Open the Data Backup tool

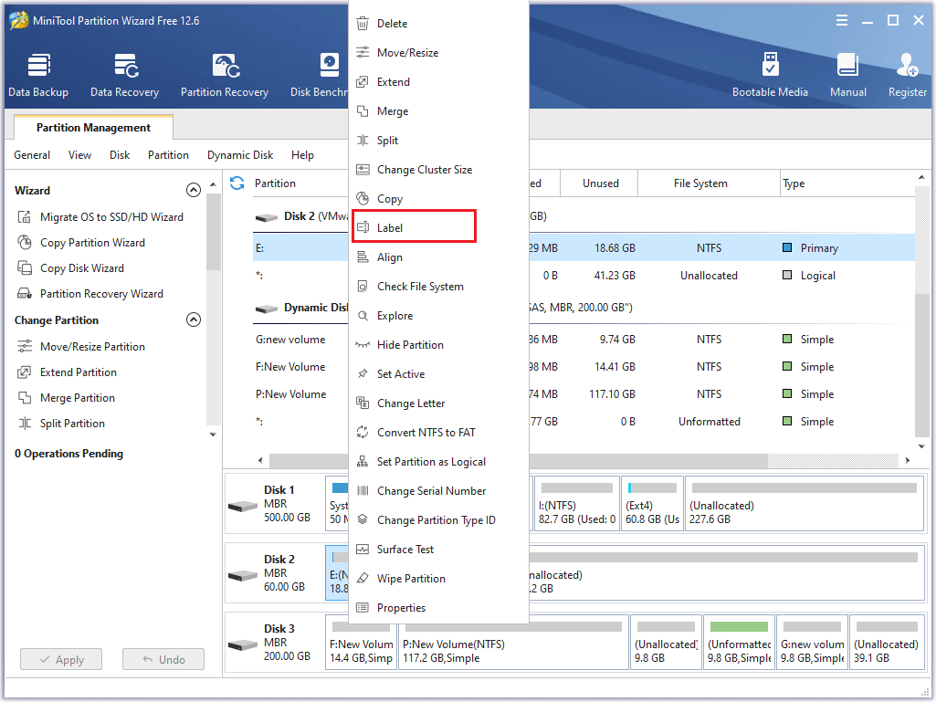coord(37,73)
